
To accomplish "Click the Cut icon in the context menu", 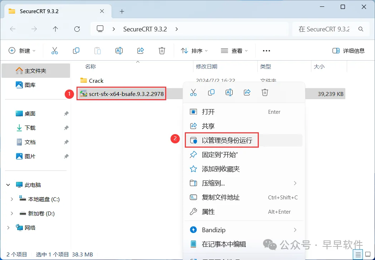I will point(193,92).
